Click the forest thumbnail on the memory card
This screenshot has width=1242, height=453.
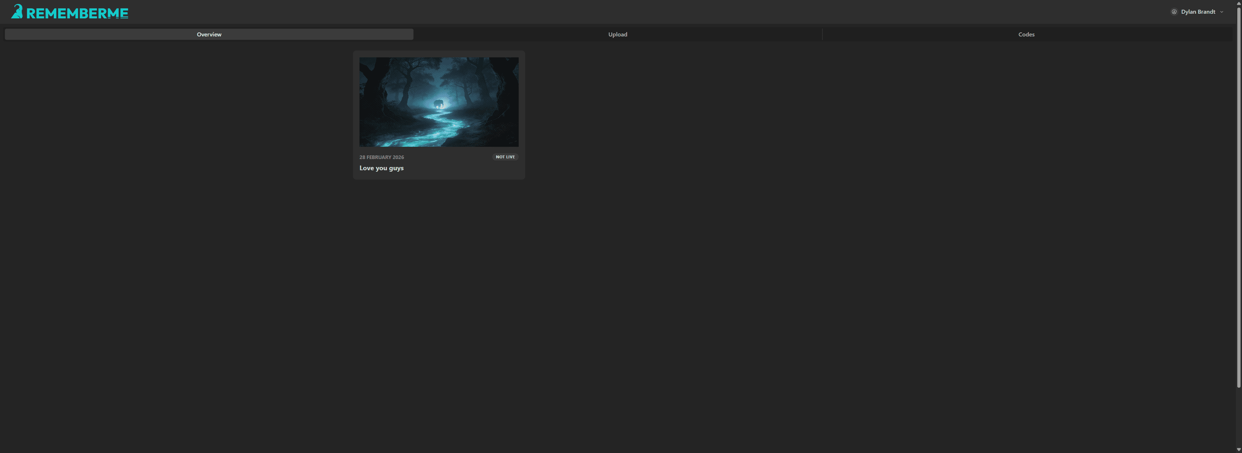(438, 102)
